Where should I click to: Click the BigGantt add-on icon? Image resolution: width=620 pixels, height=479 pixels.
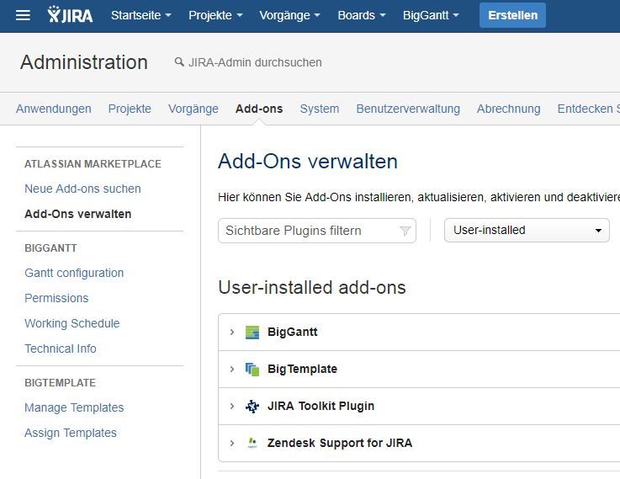(x=252, y=332)
